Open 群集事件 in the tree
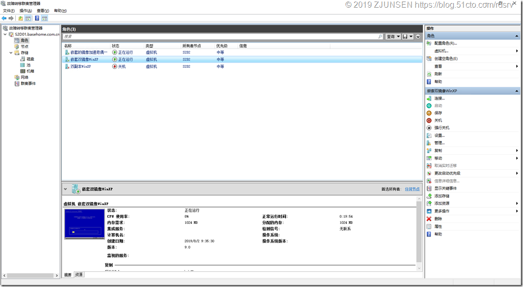Image resolution: width=523 pixels, height=287 pixels. 28,83
